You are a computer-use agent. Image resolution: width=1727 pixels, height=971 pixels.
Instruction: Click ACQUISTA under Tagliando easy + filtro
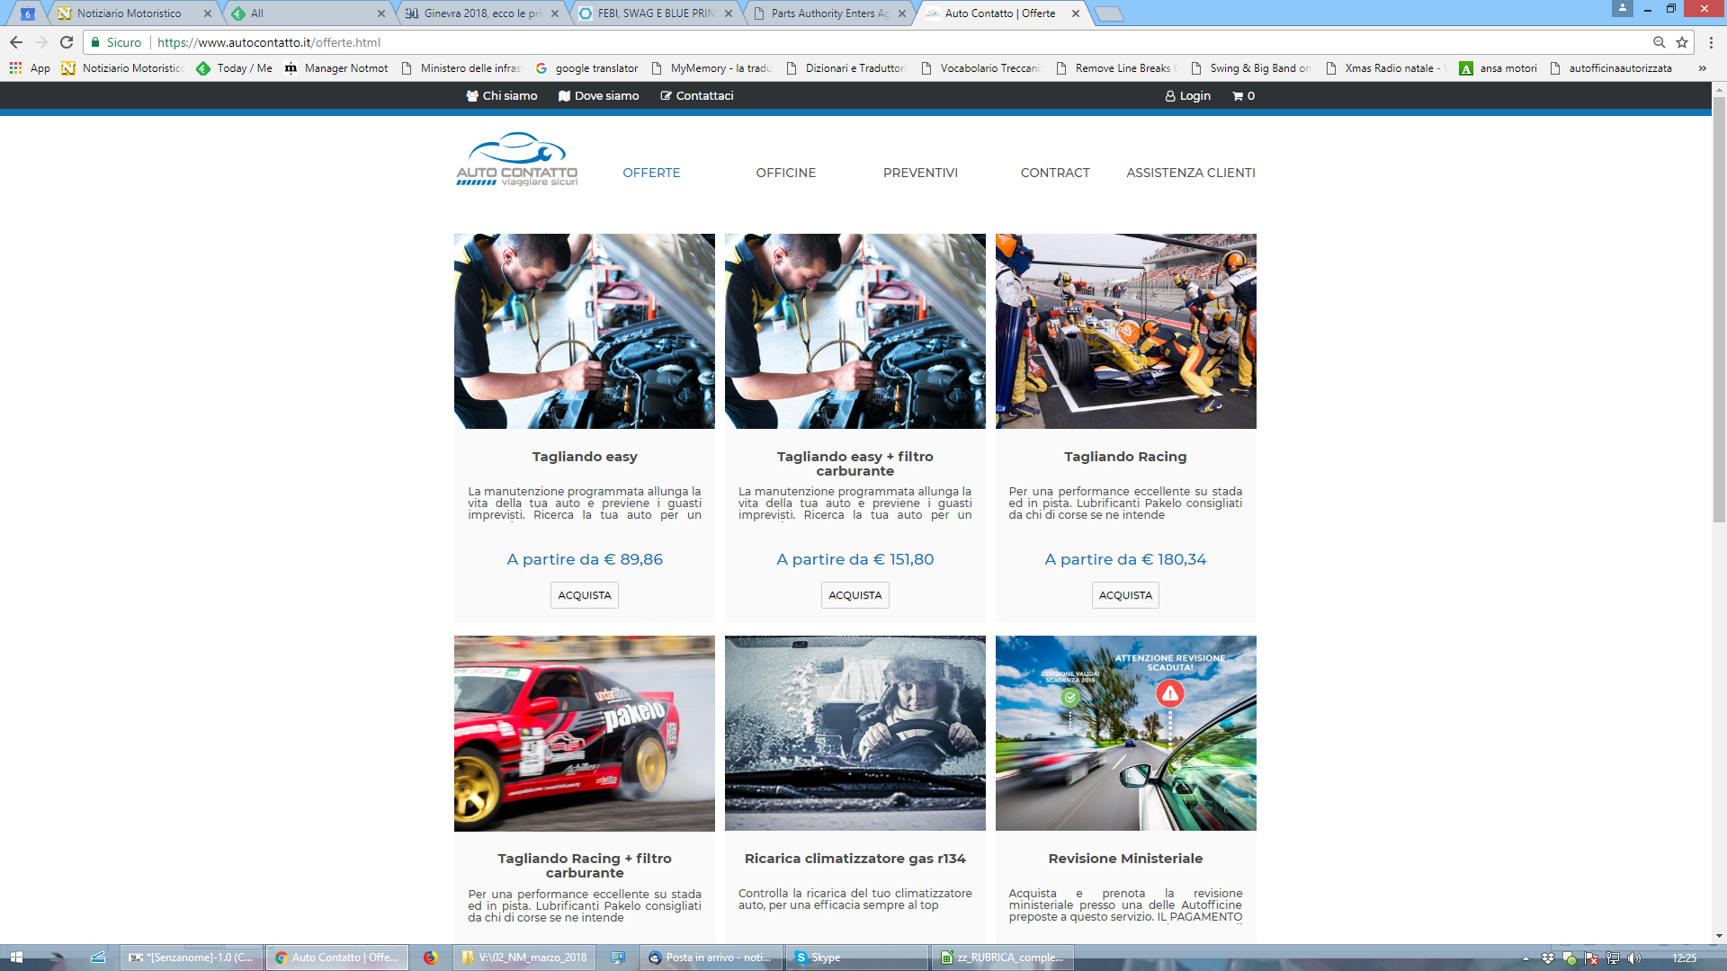(855, 595)
